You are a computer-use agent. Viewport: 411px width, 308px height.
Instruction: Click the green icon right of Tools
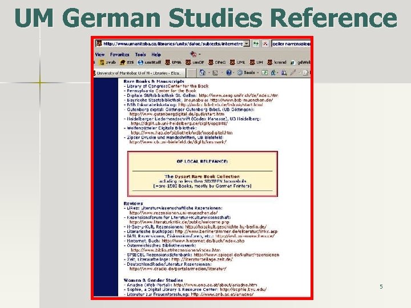tap(264, 73)
